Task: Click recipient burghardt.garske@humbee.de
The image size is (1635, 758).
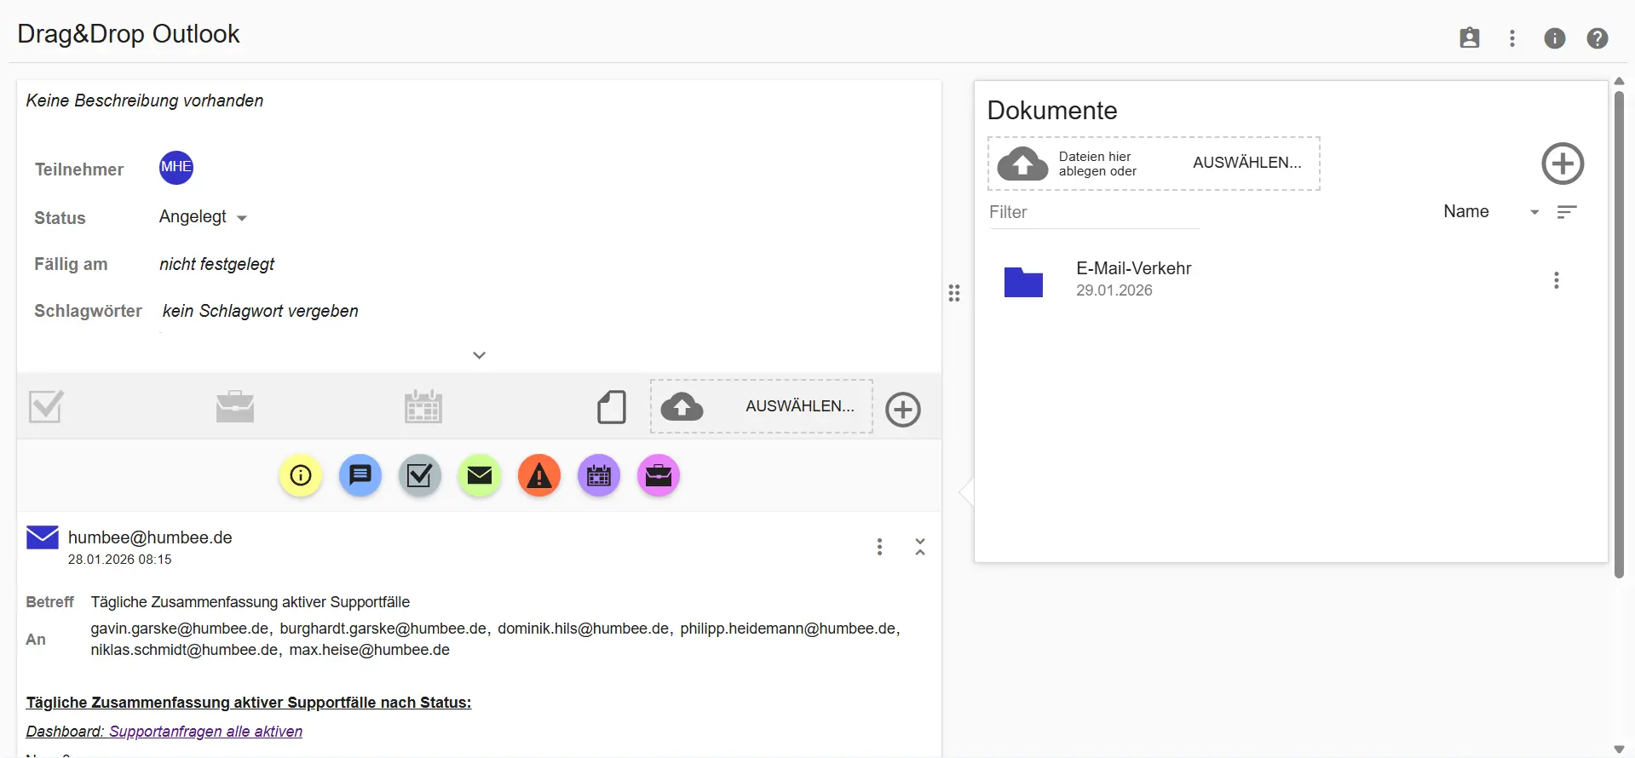Action: tap(383, 629)
